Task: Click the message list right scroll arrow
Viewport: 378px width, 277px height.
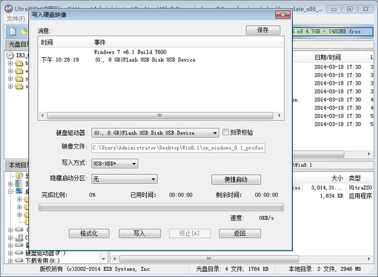Action: tap(279, 115)
